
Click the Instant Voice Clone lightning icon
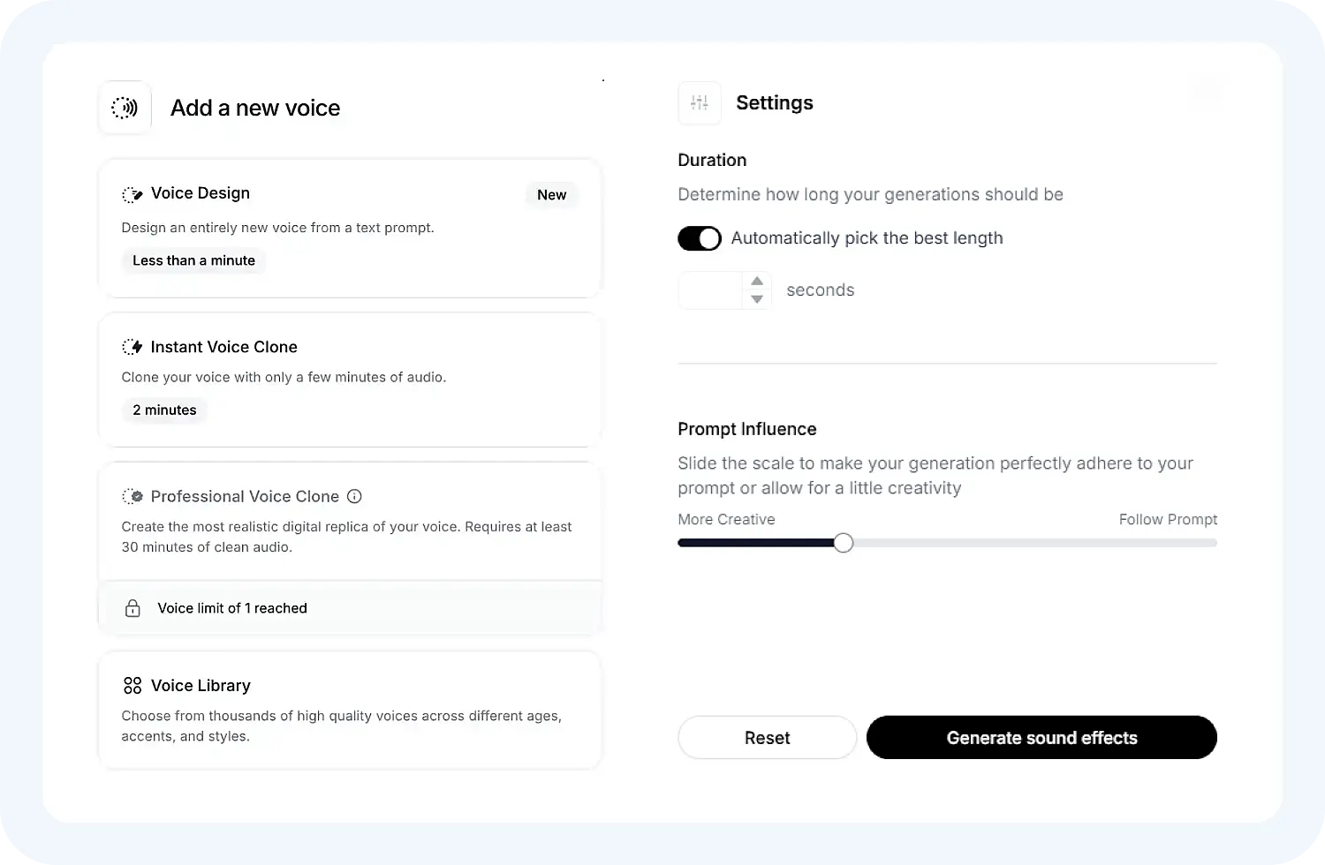point(132,347)
